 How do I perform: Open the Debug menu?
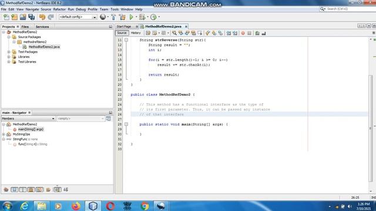[81, 9]
